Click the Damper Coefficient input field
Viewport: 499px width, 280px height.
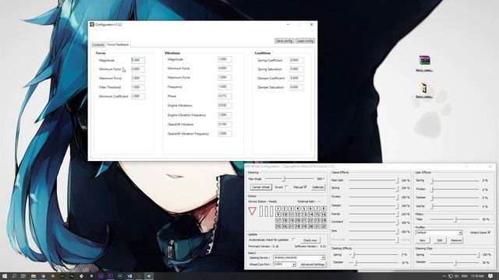tap(296, 78)
